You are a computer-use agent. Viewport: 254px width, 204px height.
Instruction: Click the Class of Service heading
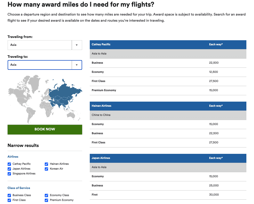(19, 188)
